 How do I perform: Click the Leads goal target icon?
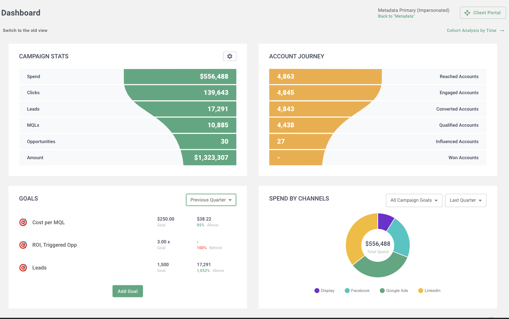click(23, 268)
